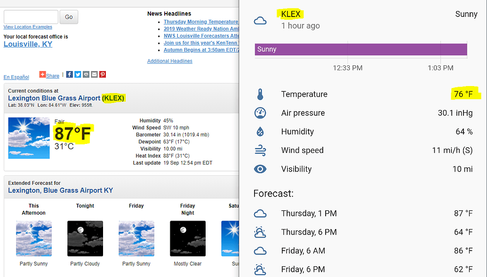The height and width of the screenshot is (277, 487).
Task: Switch to En Español
Action: [x=16, y=77]
